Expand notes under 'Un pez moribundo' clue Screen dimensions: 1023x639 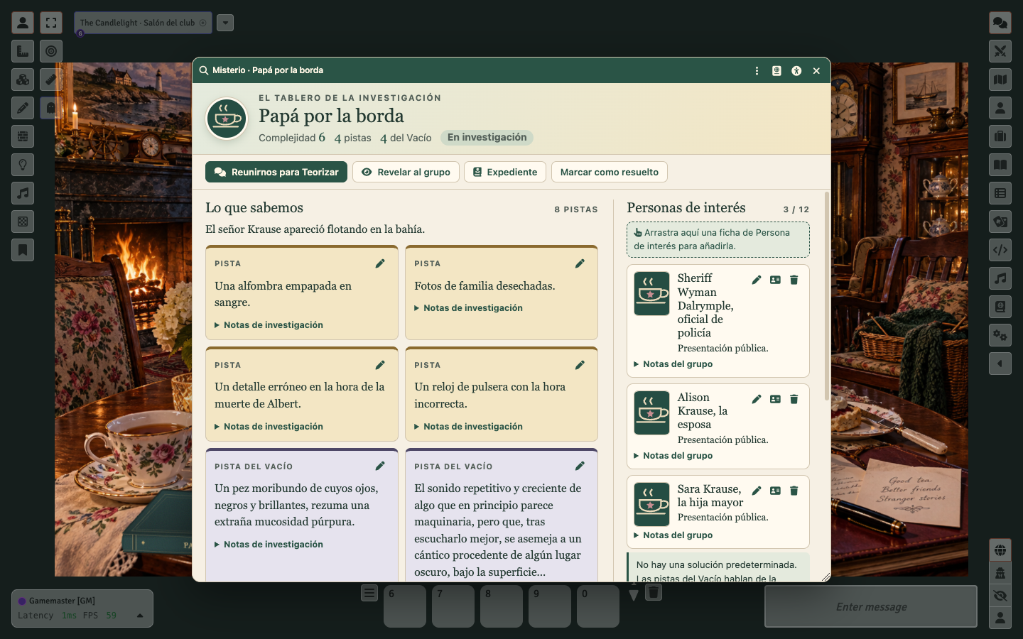(269, 545)
